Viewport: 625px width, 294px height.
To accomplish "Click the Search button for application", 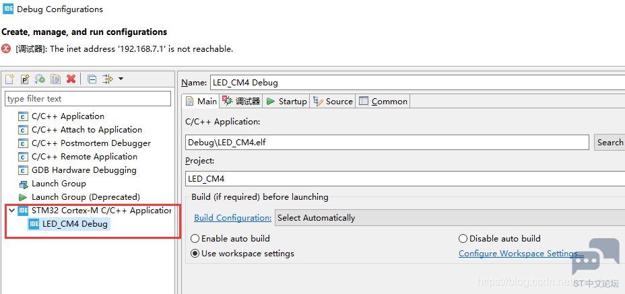I will [610, 143].
